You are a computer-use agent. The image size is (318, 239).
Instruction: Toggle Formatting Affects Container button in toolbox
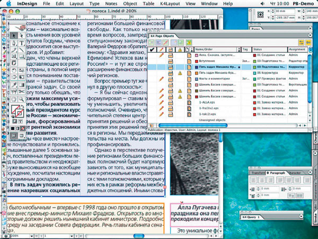pos(15,121)
